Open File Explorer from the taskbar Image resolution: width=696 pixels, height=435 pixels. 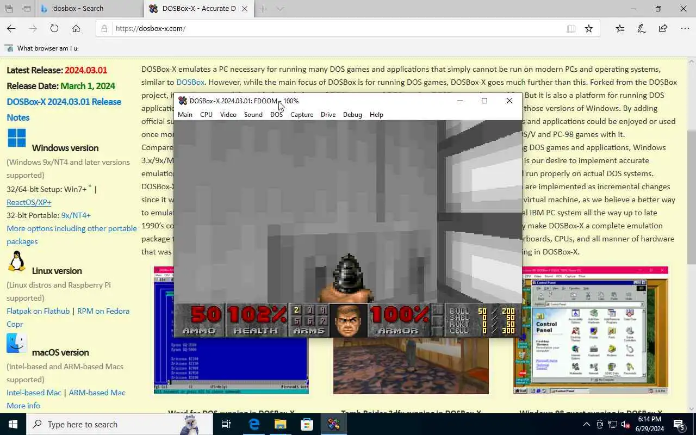tap(280, 424)
